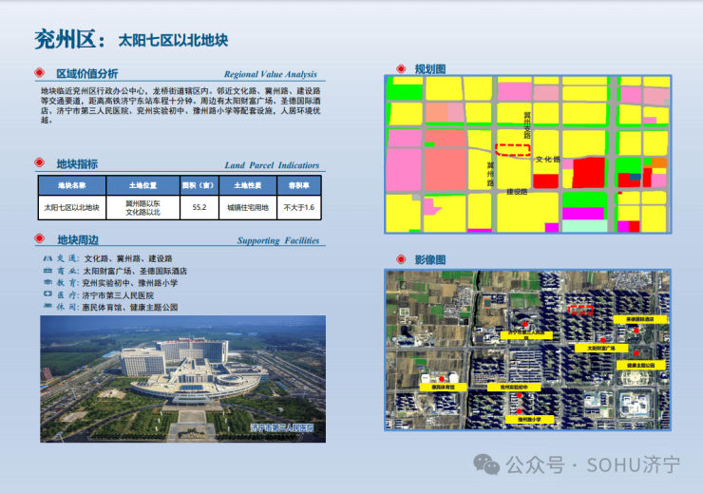This screenshot has width=703, height=493.
Task: Click the 土地性质 table header
Action: coord(248,185)
